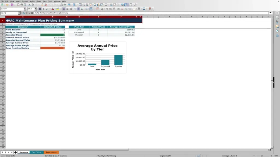
Task: Apply the Font Color red swatch
Action: pyautogui.click(x=53, y=9)
